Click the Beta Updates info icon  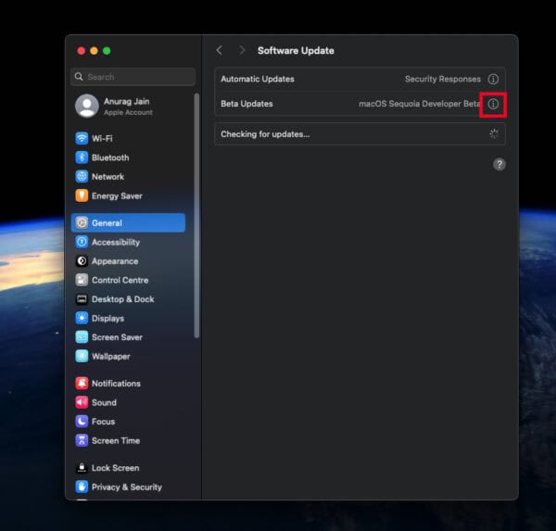click(493, 104)
